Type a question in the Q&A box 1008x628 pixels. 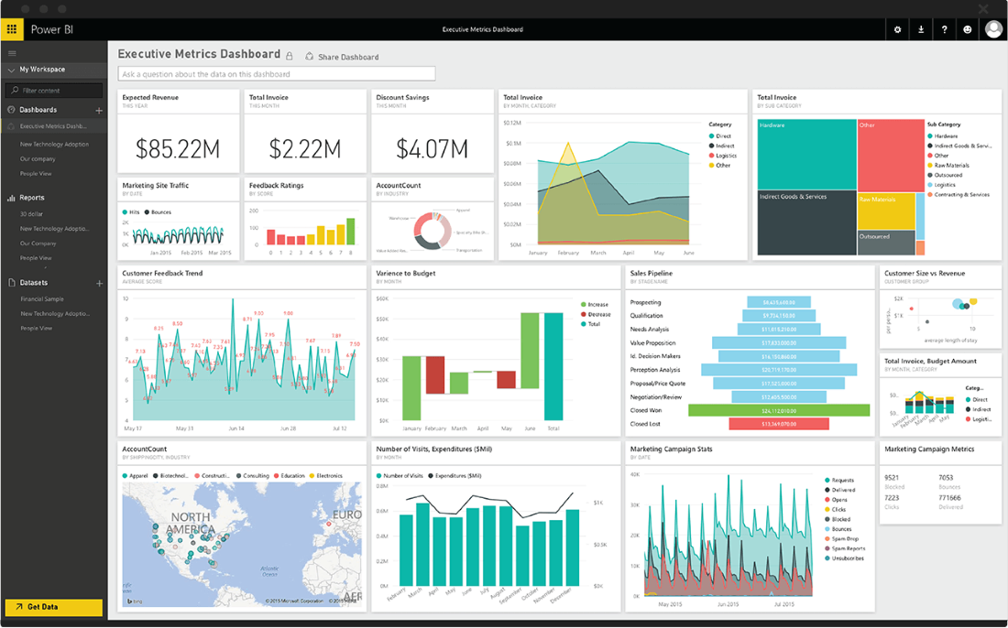[275, 73]
